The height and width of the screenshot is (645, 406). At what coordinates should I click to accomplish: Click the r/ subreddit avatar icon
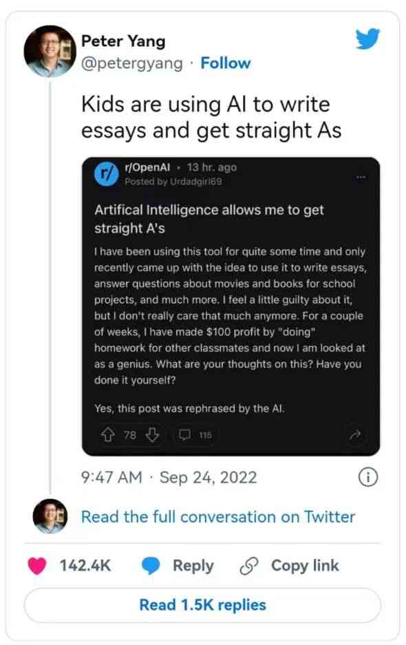pyautogui.click(x=107, y=174)
